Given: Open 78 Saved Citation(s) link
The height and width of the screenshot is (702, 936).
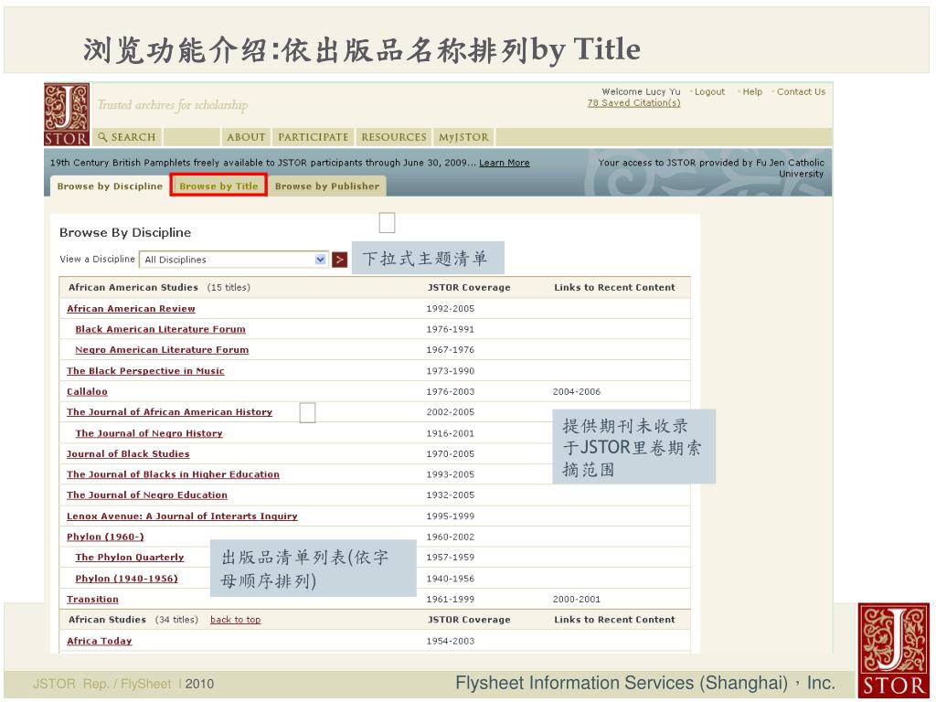Looking at the screenshot, I should tap(633, 102).
